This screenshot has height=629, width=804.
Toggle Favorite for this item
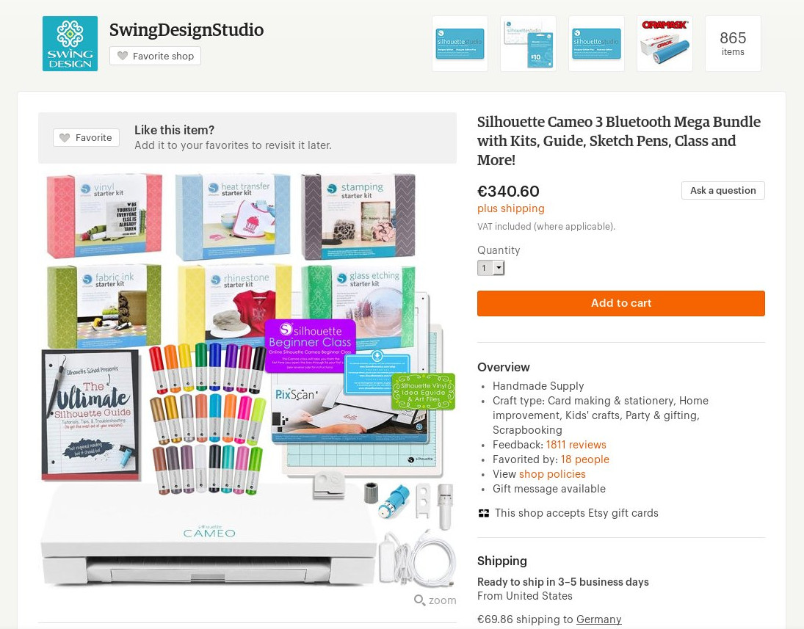pos(86,137)
